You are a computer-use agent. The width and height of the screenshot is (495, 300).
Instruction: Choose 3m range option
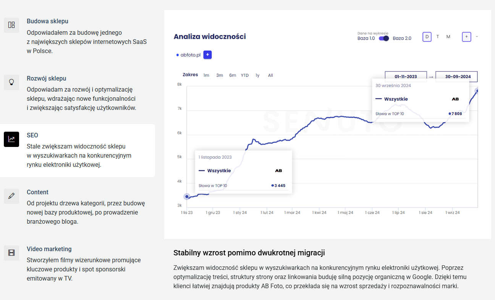tap(220, 75)
